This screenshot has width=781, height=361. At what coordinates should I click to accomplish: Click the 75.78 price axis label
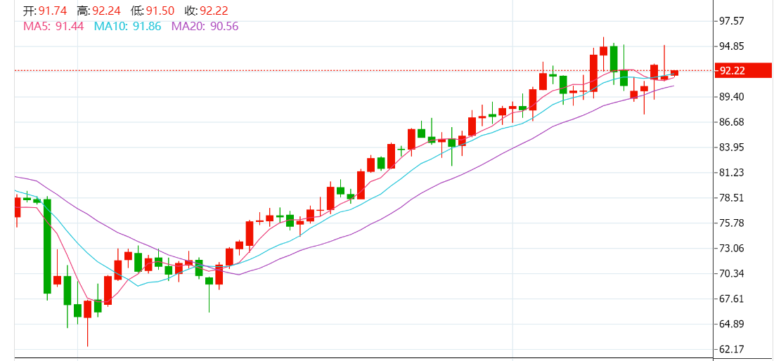[x=730, y=223]
